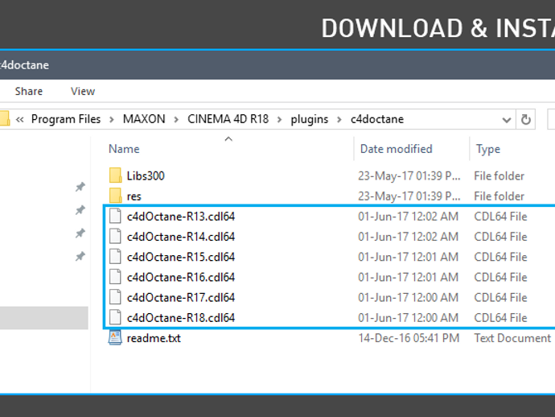This screenshot has width=555, height=417.
Task: Click Text Document type of readme.txt
Action: pyautogui.click(x=512, y=338)
